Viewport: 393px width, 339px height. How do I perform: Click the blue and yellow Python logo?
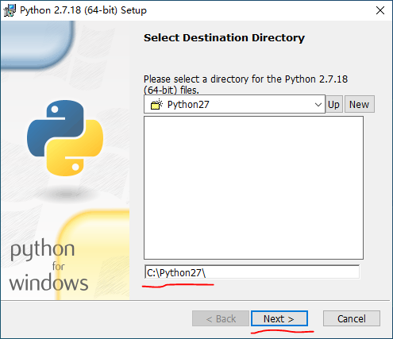65,138
